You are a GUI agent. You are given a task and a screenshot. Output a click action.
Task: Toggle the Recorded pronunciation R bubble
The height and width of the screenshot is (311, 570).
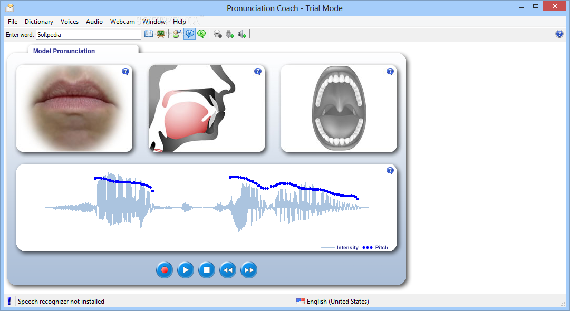[x=201, y=34]
